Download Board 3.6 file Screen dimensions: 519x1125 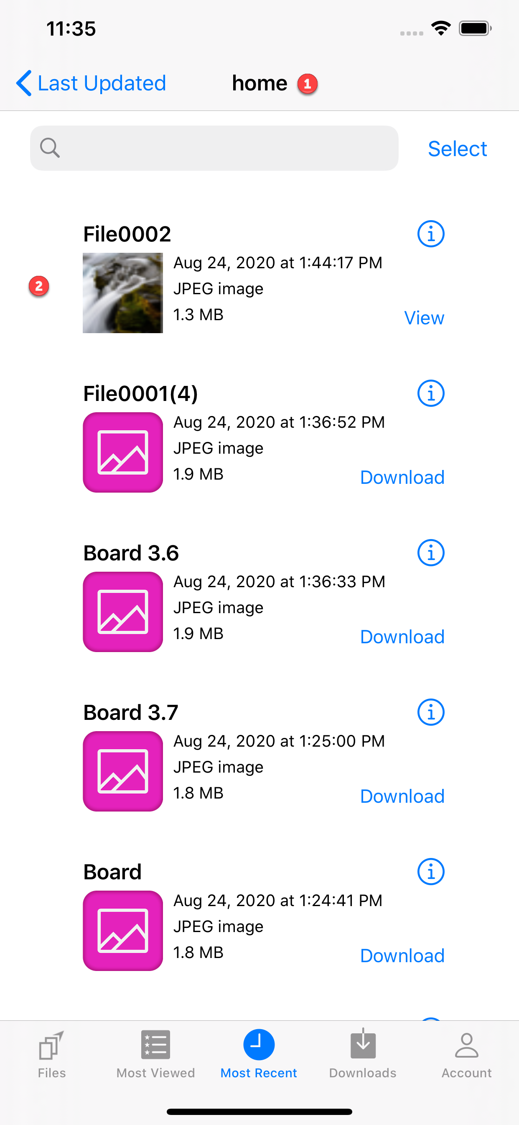(x=402, y=637)
